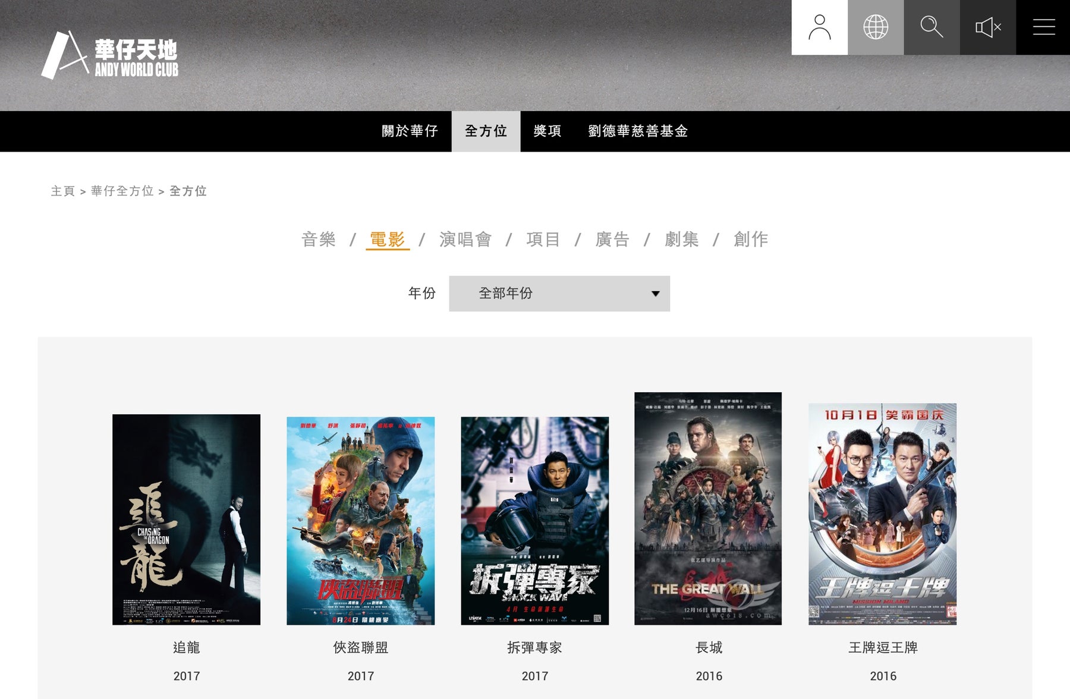Click the year 2017 under 追龍

coord(186,676)
